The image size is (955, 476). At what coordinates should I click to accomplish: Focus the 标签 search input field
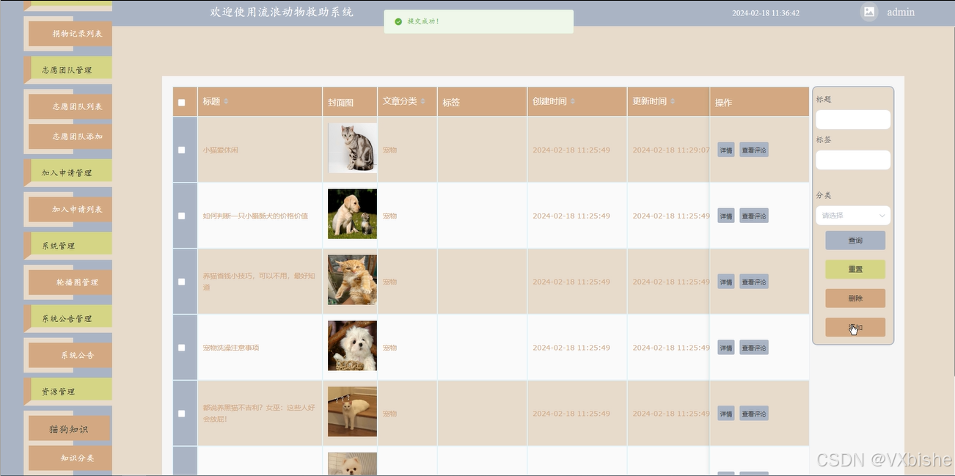[853, 160]
